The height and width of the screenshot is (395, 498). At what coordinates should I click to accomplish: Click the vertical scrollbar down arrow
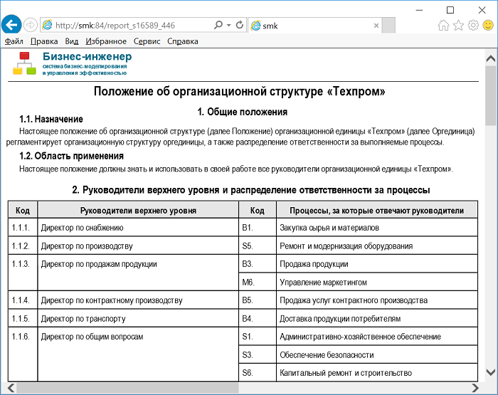pyautogui.click(x=491, y=372)
